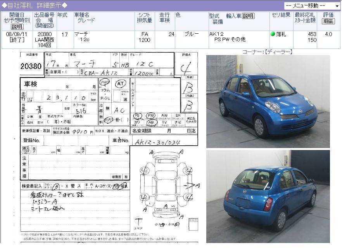Click the 自社落札 詳細表示 page title
This screenshot has height=250, width=342.
tap(35, 5)
